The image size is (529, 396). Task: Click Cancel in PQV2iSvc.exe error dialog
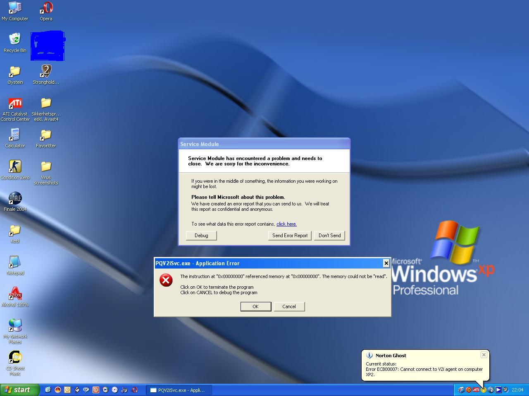[289, 306]
